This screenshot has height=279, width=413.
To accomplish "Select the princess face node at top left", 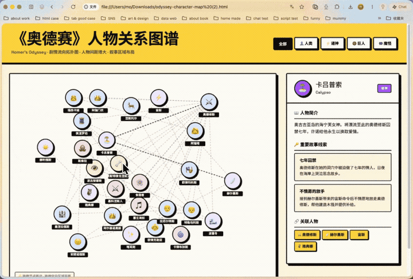I will 74,98.
